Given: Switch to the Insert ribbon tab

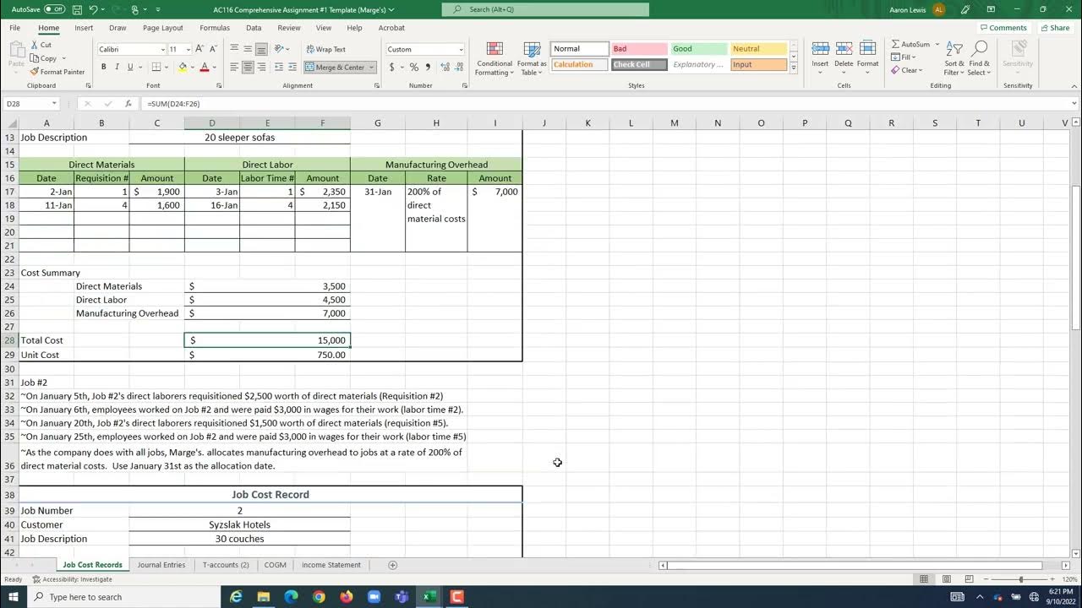Looking at the screenshot, I should tap(84, 28).
